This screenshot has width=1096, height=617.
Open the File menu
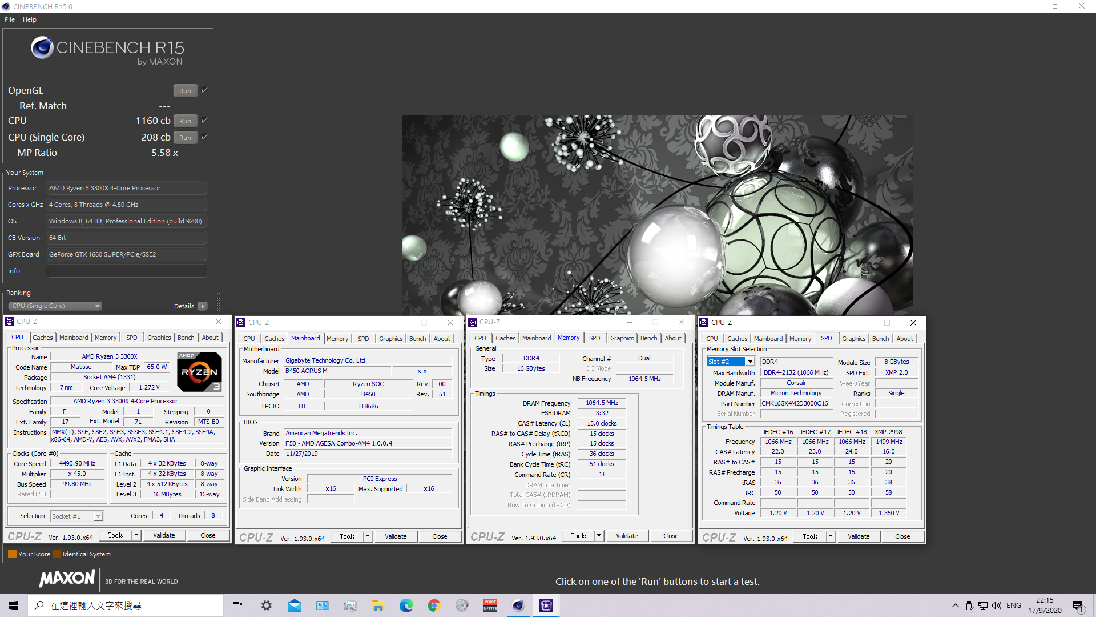click(x=10, y=19)
